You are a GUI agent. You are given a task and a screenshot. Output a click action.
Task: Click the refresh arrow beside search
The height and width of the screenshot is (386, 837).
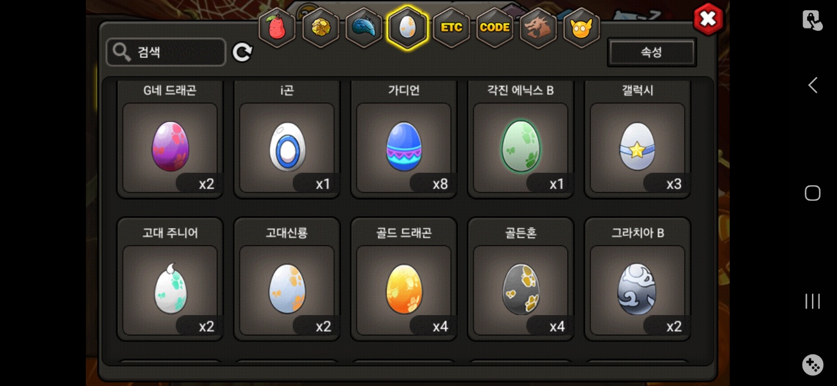pyautogui.click(x=242, y=52)
